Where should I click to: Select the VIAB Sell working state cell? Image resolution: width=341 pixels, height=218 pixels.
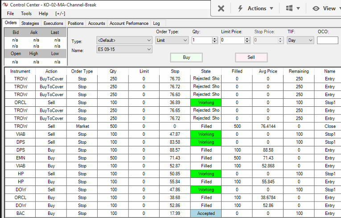206,134
